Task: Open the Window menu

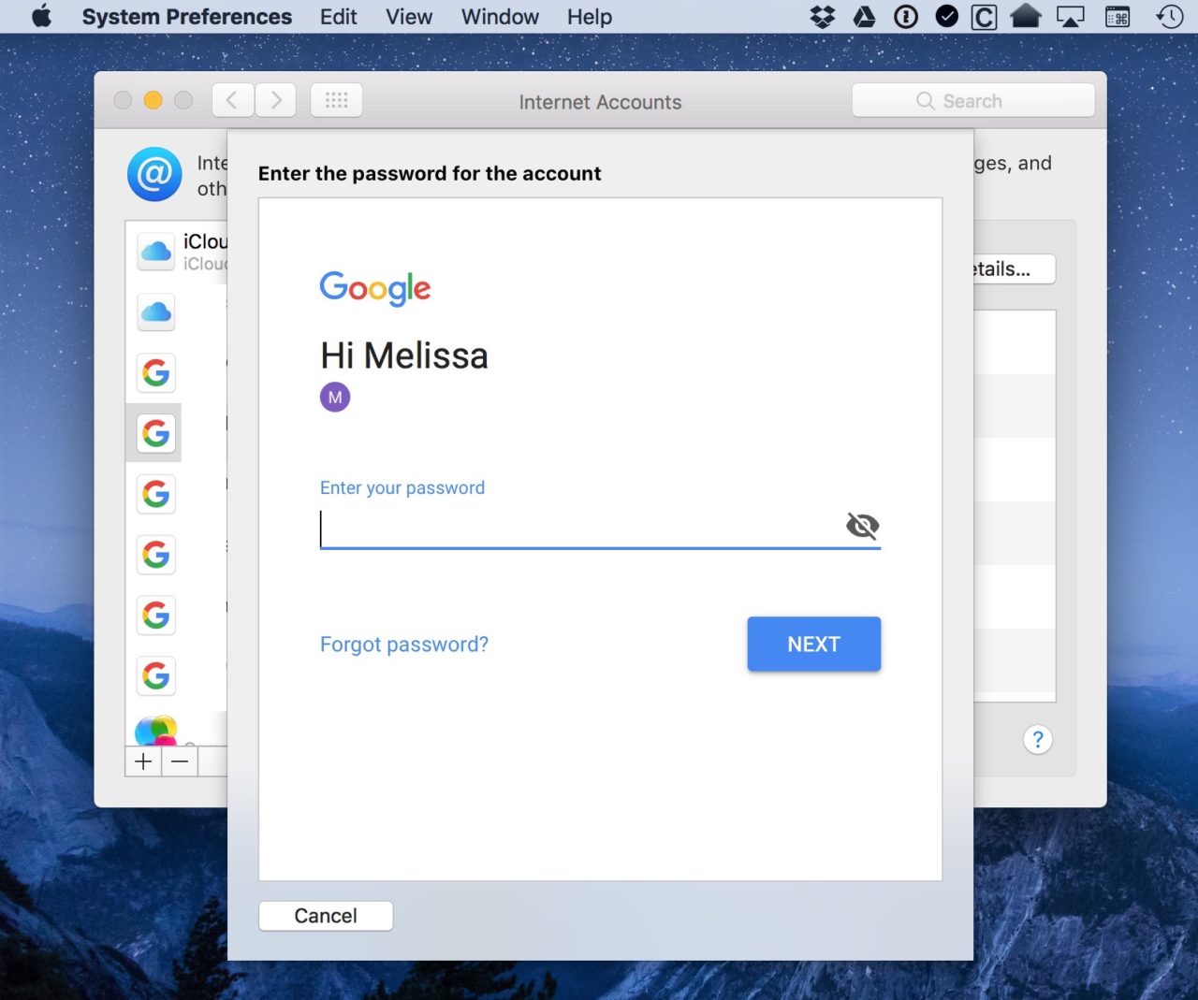Action: (x=500, y=17)
